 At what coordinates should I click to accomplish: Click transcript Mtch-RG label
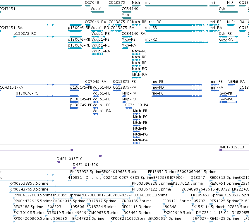pos(139,68)
